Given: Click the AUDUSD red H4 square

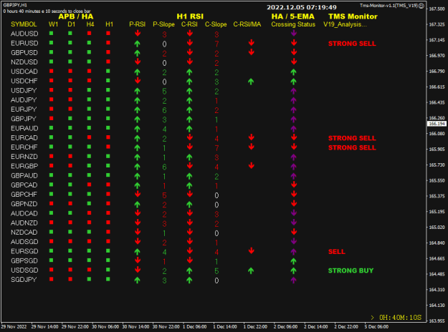Looking at the screenshot, I should [x=89, y=34].
